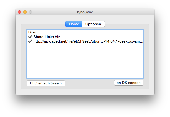Click the Links column header
The image size is (170, 117).
[85, 32]
